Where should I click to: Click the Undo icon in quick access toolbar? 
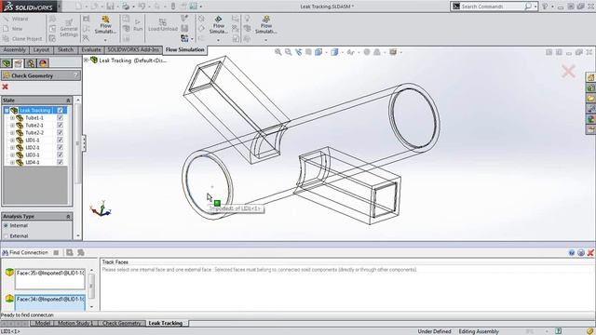pos(142,7)
